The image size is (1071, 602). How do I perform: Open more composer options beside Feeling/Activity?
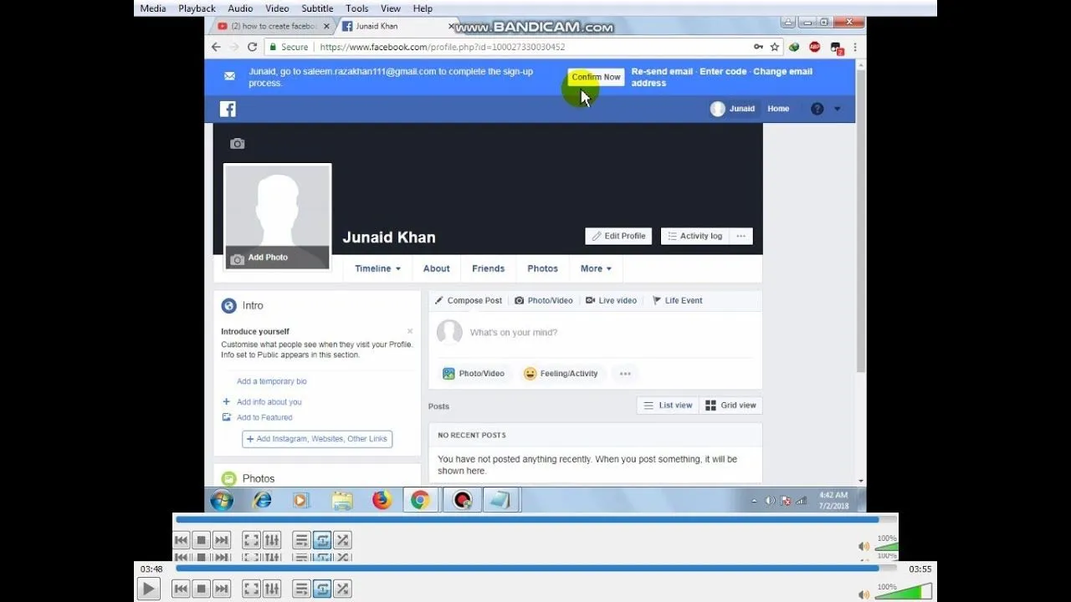[x=625, y=374]
